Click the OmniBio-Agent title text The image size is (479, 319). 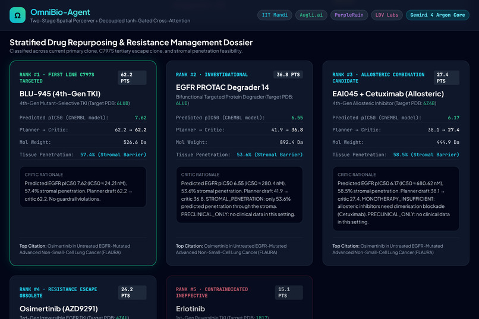(x=60, y=12)
